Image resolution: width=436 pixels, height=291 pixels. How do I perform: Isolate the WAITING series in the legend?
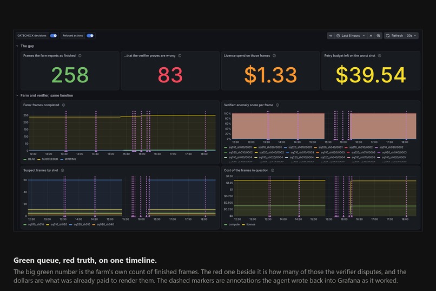pyautogui.click(x=70, y=159)
